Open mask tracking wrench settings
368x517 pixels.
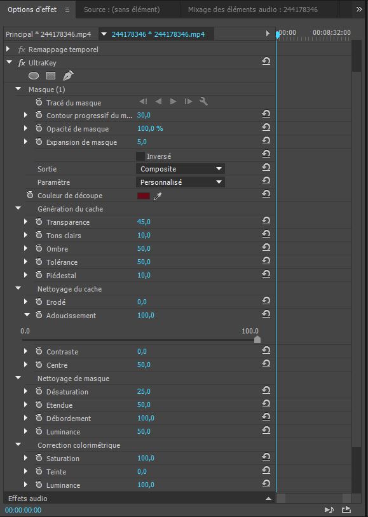tap(203, 102)
